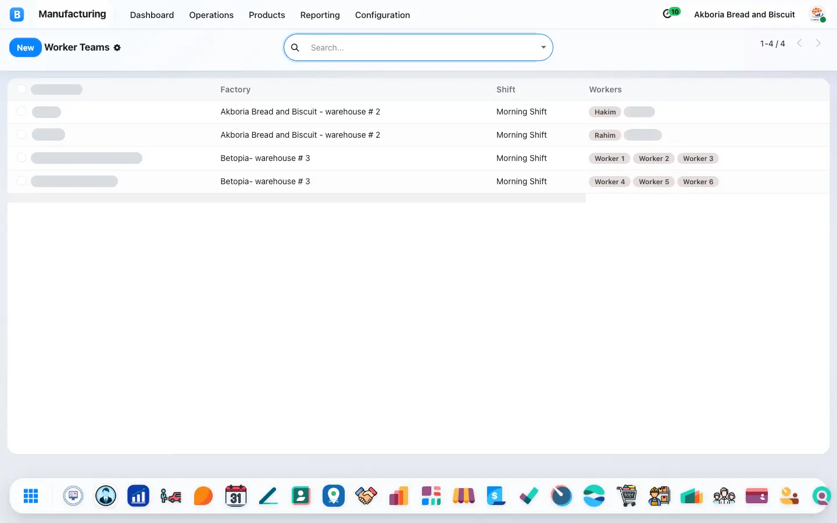
Task: Go to next page using right chevron
Action: [x=818, y=43]
